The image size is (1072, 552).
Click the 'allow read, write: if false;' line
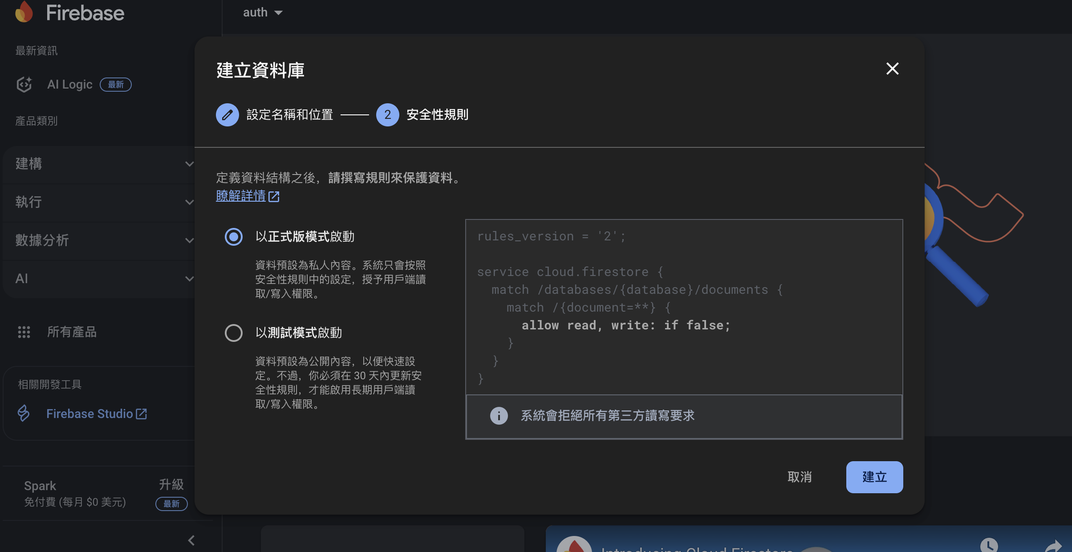(x=626, y=325)
